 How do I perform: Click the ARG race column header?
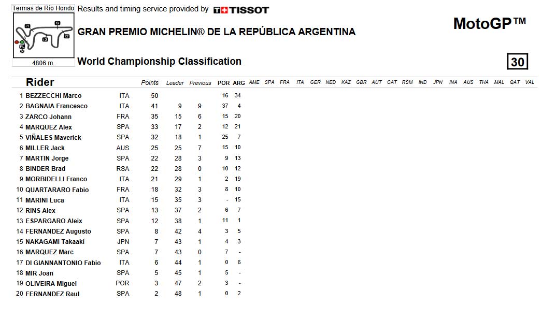pos(238,83)
